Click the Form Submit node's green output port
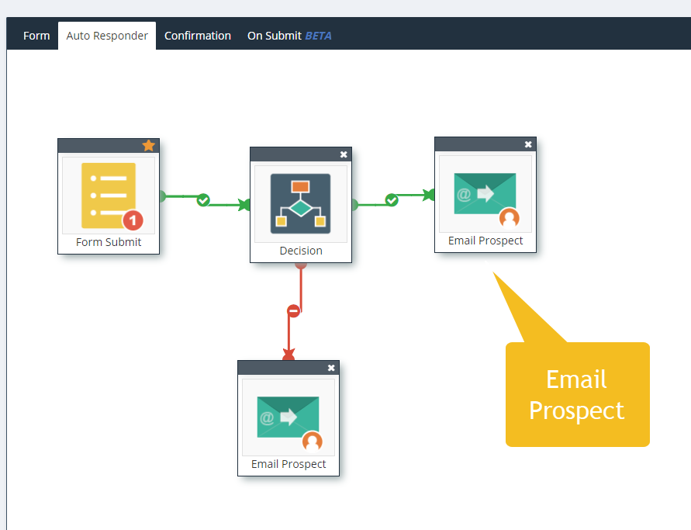The height and width of the screenshot is (530, 691). (x=163, y=196)
